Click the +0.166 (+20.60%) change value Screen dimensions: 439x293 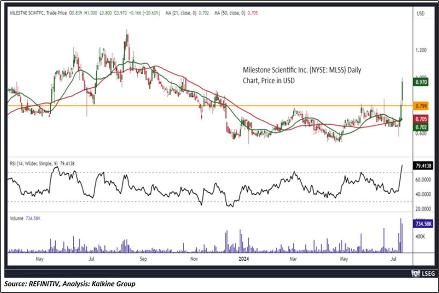pyautogui.click(x=145, y=13)
